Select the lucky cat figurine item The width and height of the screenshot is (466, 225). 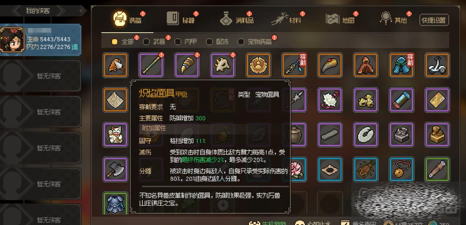click(115, 135)
